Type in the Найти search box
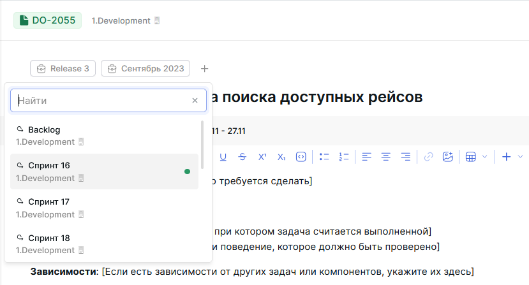529x285 pixels. (102, 101)
